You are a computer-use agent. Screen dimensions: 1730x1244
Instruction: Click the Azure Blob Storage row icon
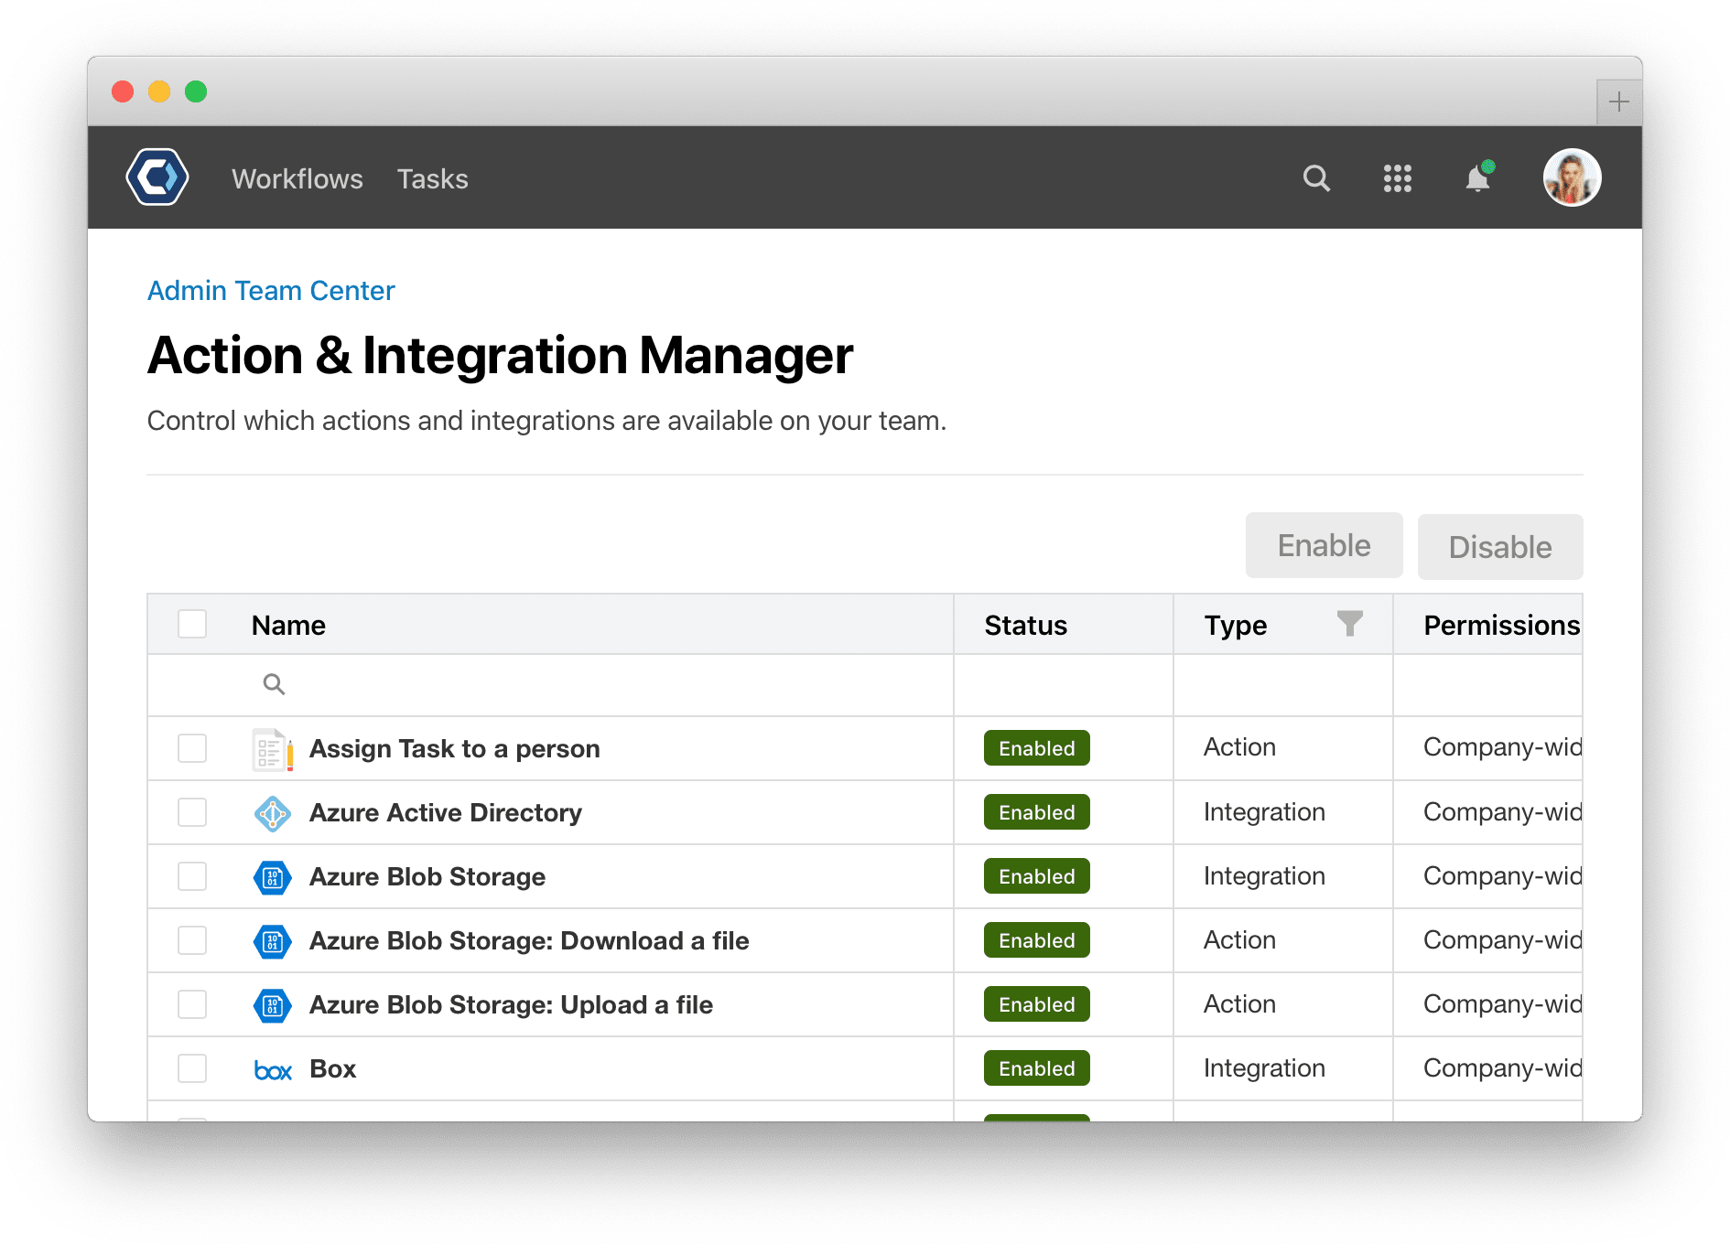(273, 877)
